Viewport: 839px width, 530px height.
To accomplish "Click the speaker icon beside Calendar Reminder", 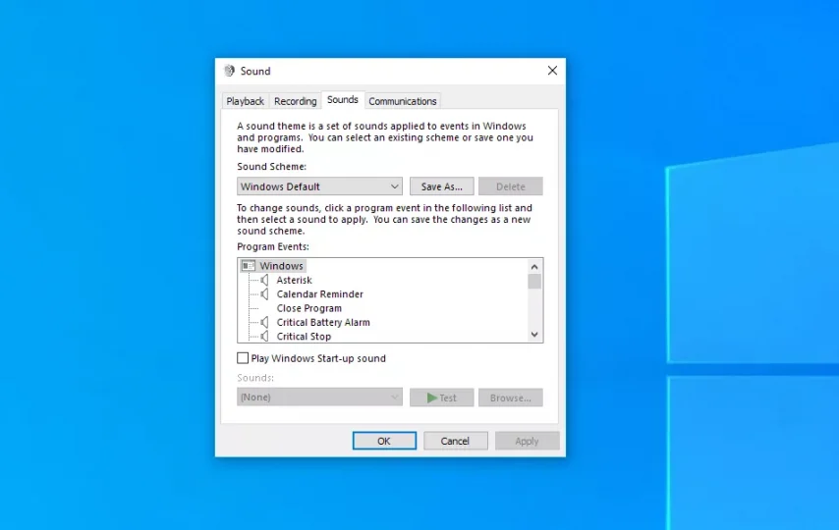I will pos(264,294).
